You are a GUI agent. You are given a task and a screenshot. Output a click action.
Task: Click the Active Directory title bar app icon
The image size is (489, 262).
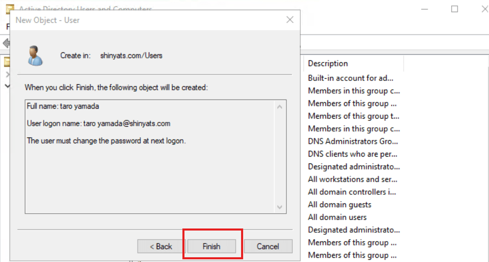point(10,9)
